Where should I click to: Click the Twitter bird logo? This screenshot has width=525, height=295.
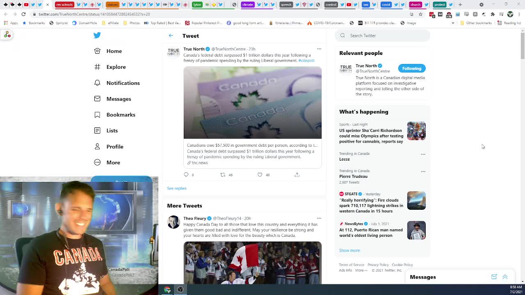pos(97,35)
